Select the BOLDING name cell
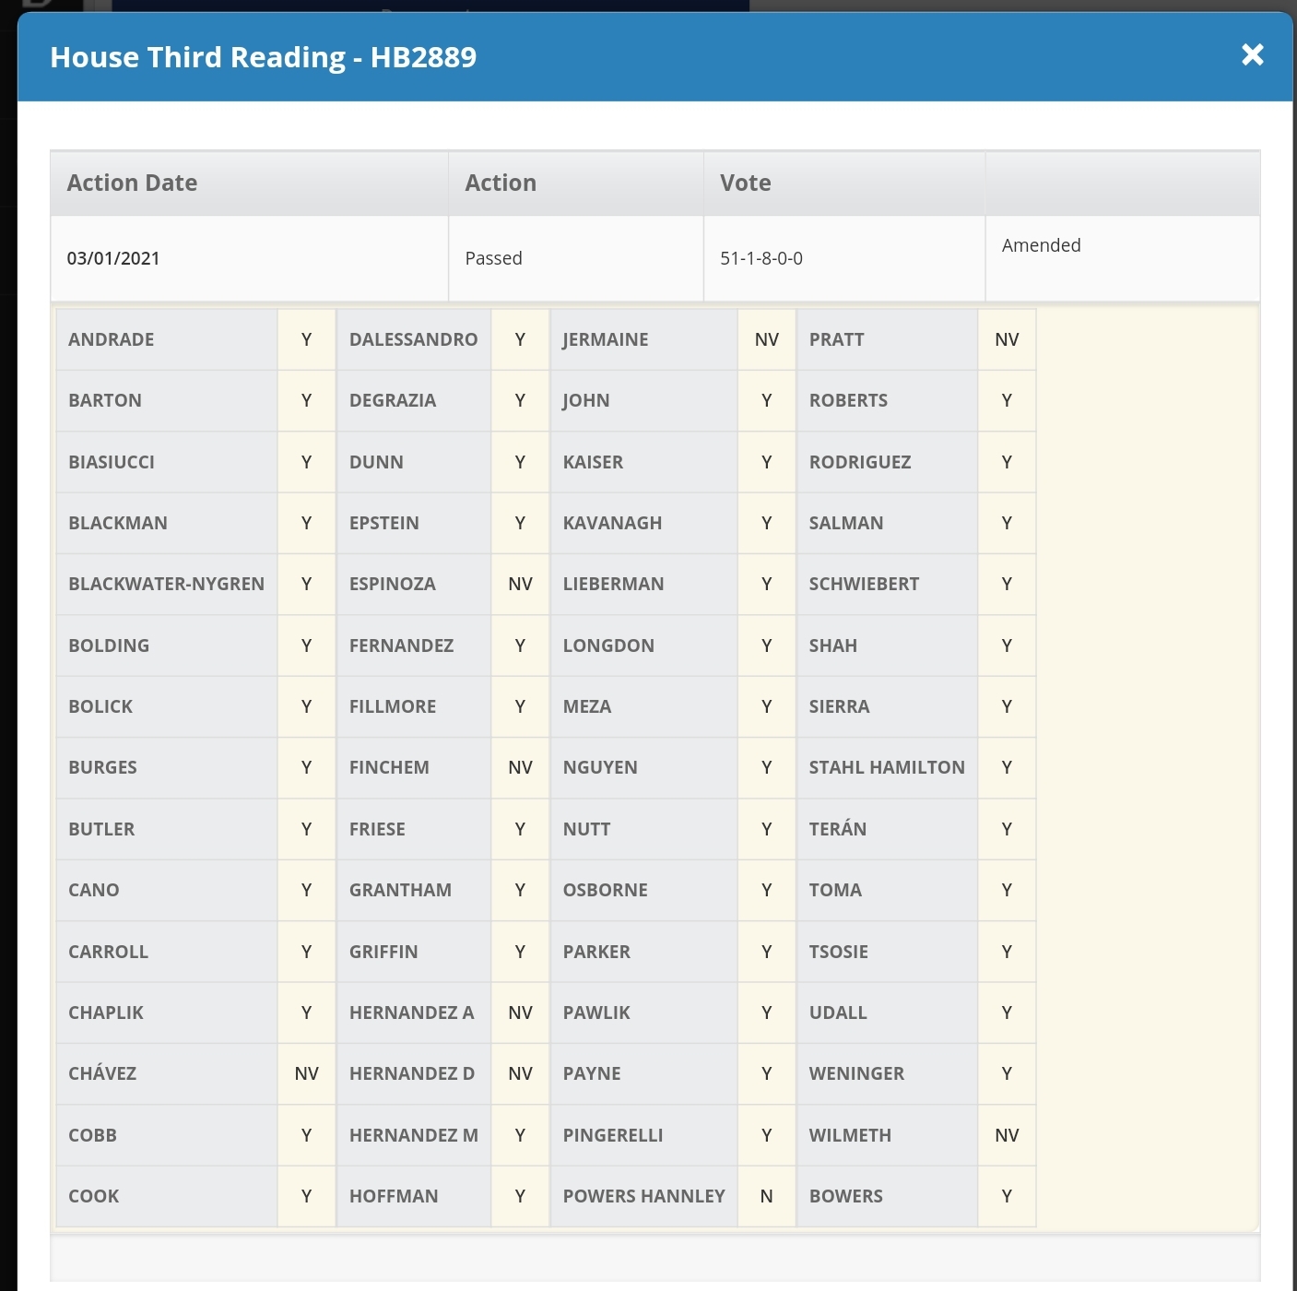Screen dimensions: 1297x1291 tap(167, 645)
